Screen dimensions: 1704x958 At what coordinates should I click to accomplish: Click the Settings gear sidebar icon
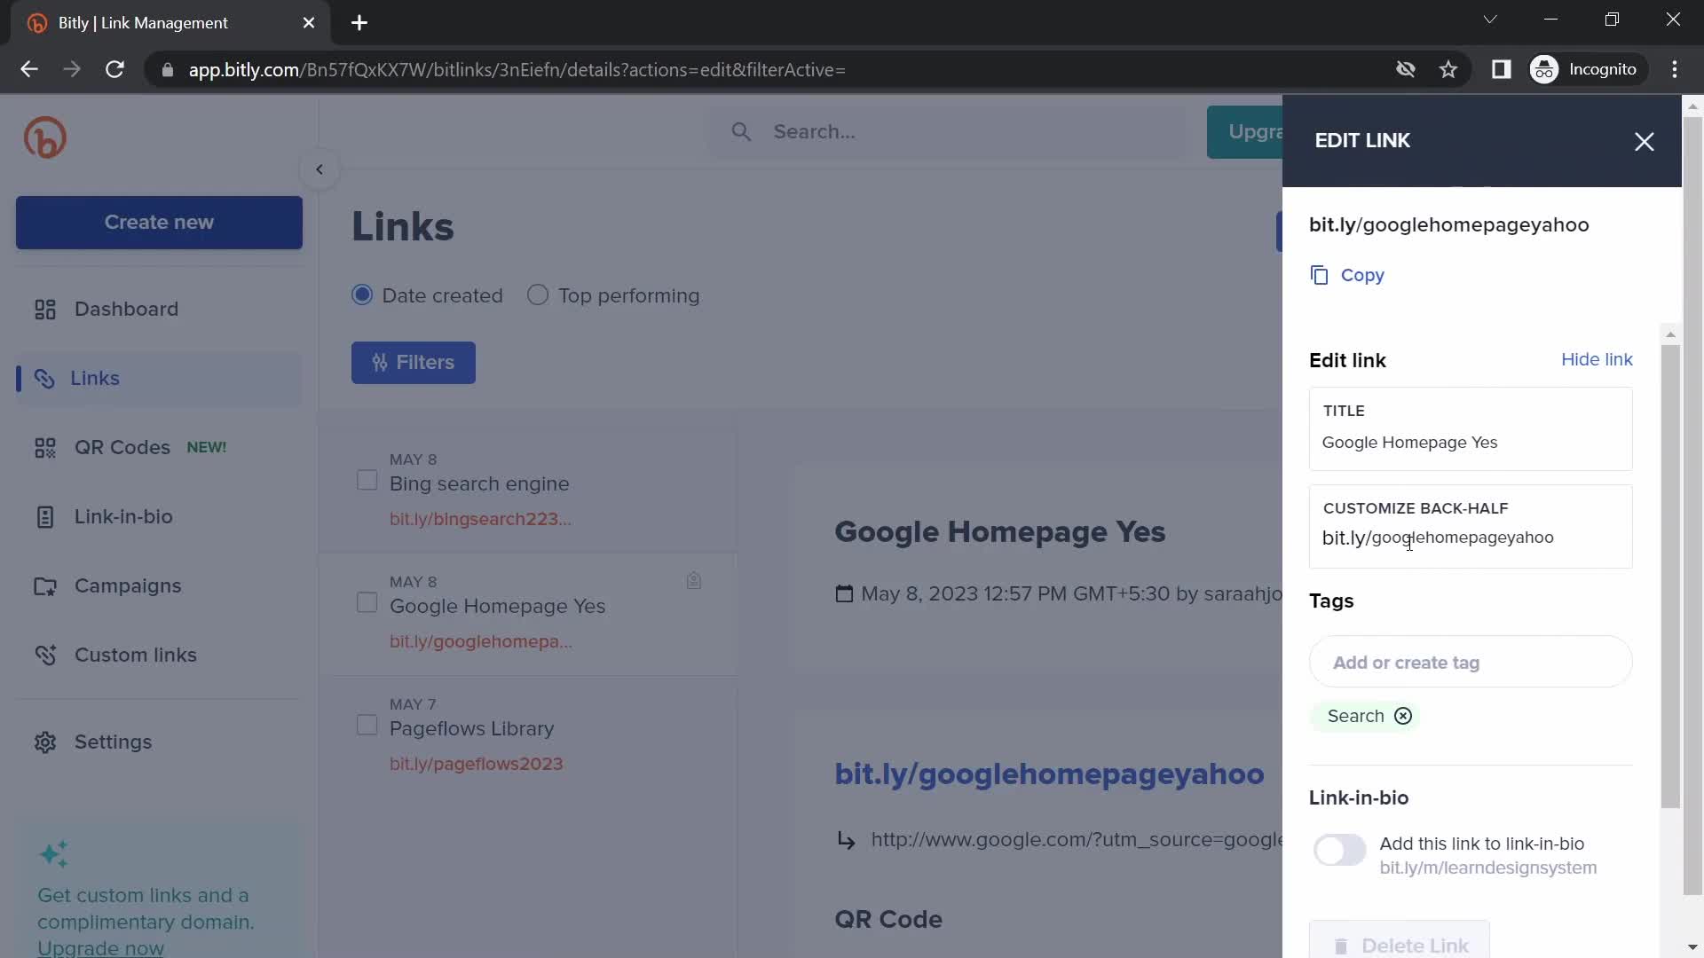(44, 742)
